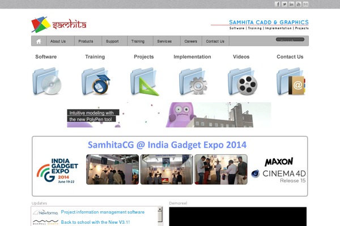
Task: Open the third expo photo with visitors
Action: click(x=221, y=169)
